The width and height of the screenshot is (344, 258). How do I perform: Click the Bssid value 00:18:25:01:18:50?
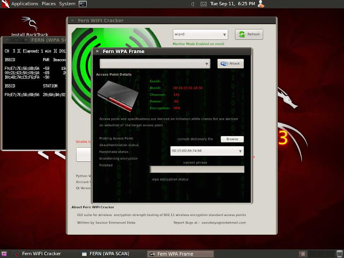(188, 88)
